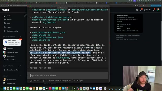Click master_unstructured.txt:1257 reference in terminal
The width and height of the screenshot is (162, 91).
pyautogui.click(x=89, y=10)
